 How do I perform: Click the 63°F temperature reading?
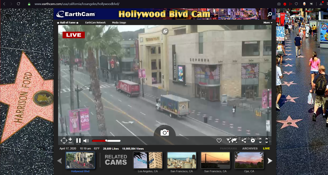[x=97, y=149]
